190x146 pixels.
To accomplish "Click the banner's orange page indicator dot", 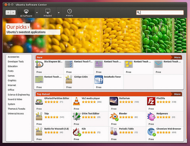I will (x=182, y=51).
